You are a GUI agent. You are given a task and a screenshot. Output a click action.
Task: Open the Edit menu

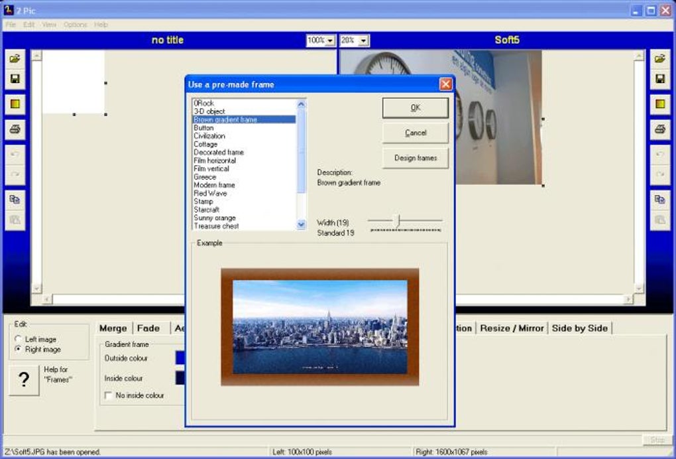click(x=28, y=25)
